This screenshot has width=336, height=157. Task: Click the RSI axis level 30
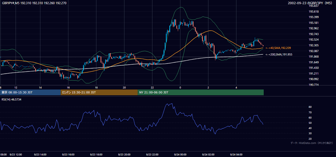coord(310,133)
